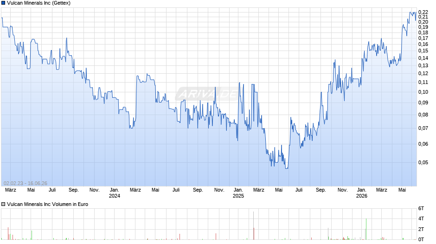Click the blue Vulcan Minerals legend square
436x244 pixels.
3,3
